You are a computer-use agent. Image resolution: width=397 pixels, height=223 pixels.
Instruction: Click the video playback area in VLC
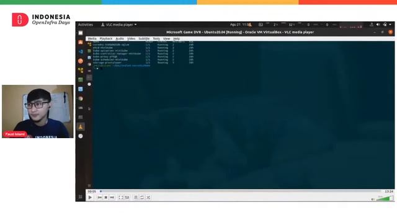[240, 115]
